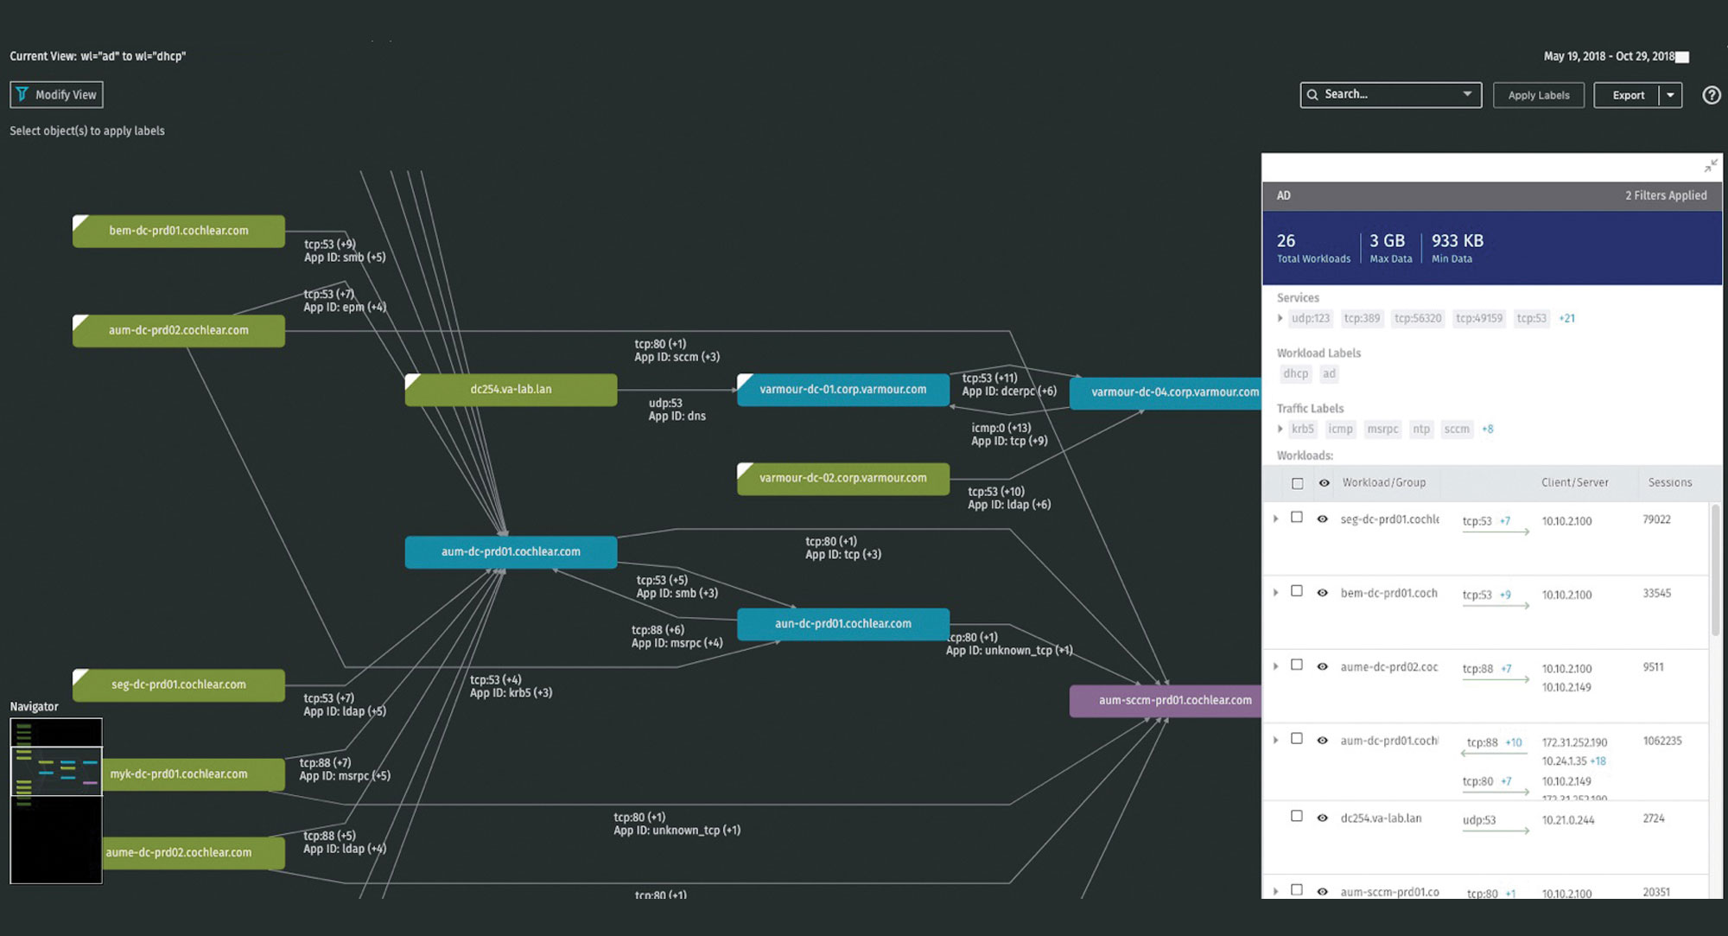Viewport: 1728px width, 936px height.
Task: Collapse the AD panel using its arrows icon
Action: 1712,166
